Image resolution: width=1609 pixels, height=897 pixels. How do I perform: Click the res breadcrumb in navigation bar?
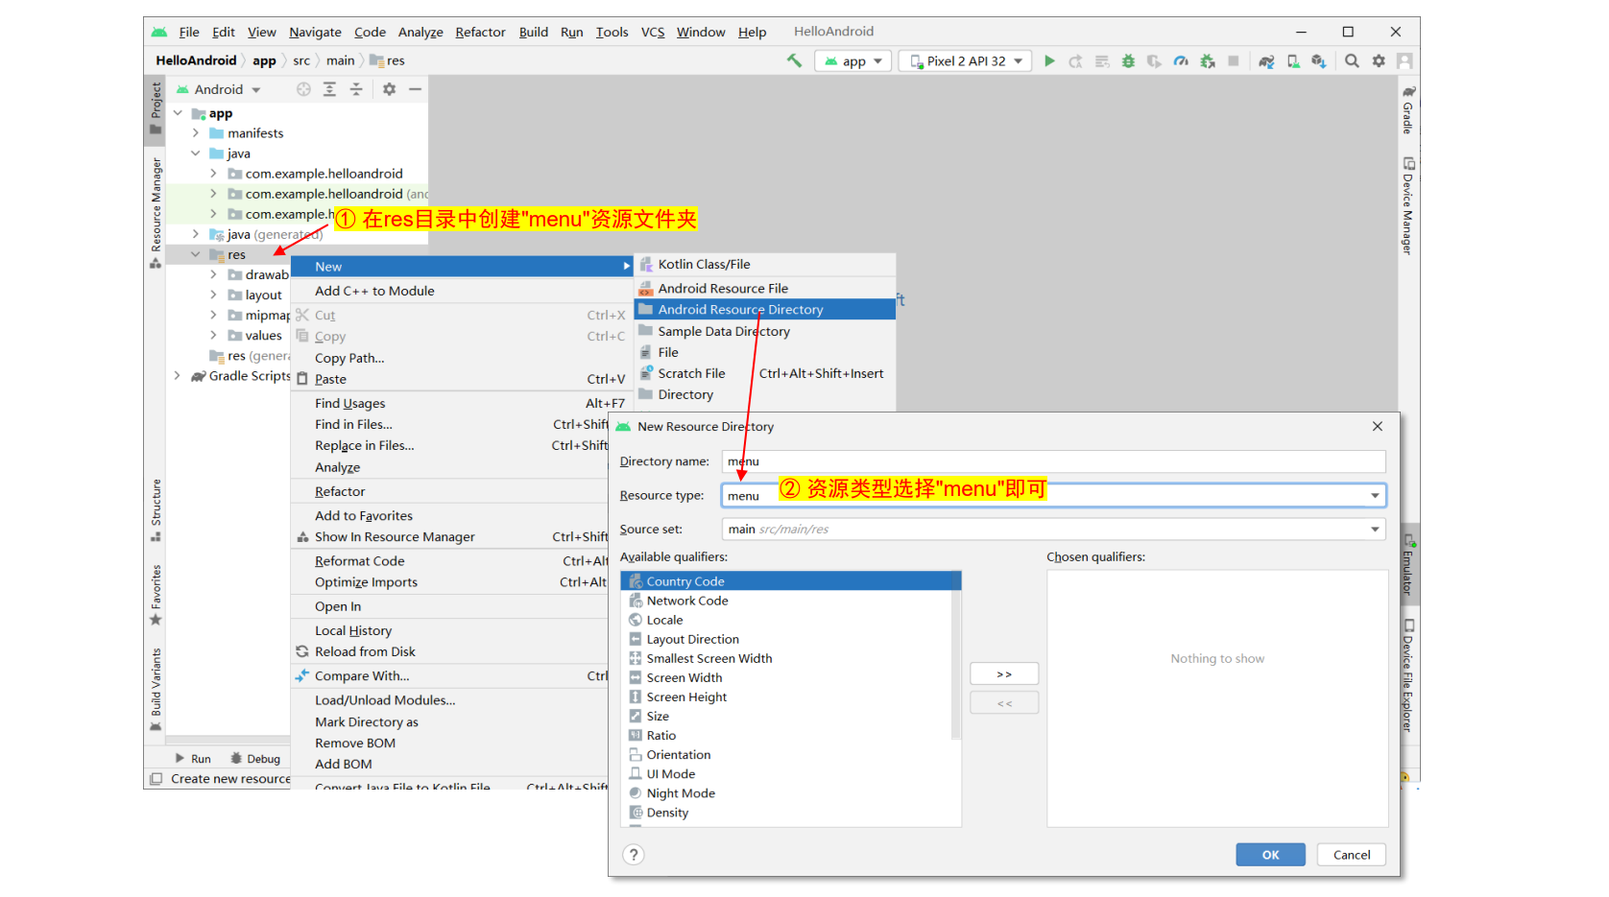click(x=388, y=60)
